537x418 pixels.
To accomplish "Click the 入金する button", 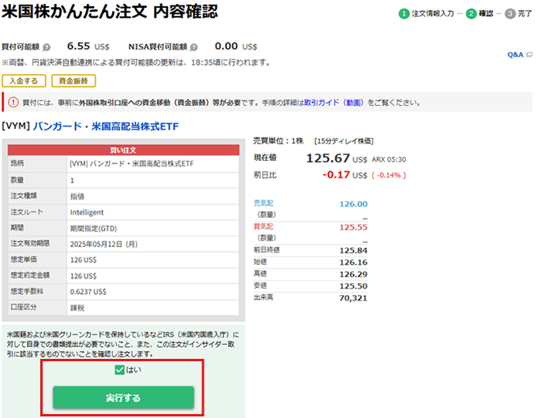I will pyautogui.click(x=24, y=80).
